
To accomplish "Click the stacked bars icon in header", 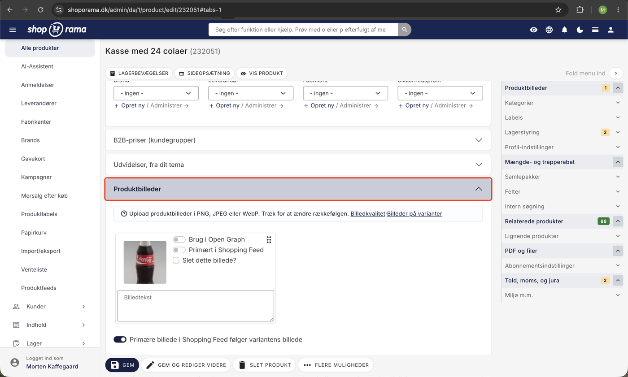I will pyautogui.click(x=595, y=30).
